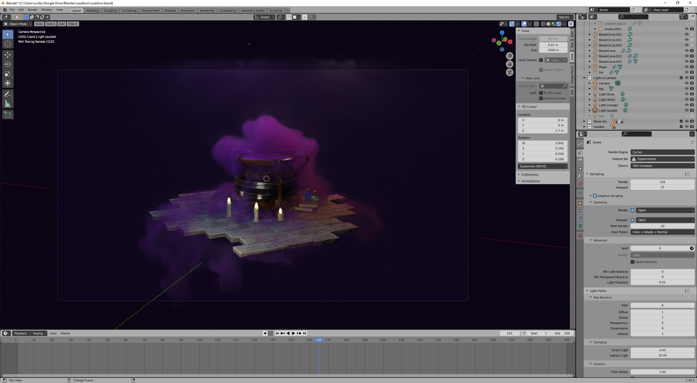Open the Render menu
The width and height of the screenshot is (697, 383).
pyautogui.click(x=32, y=10)
